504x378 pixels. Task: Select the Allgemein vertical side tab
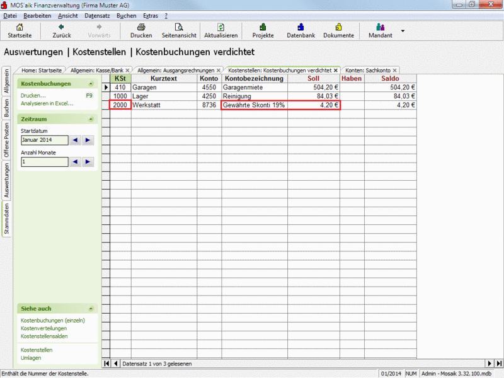point(6,81)
